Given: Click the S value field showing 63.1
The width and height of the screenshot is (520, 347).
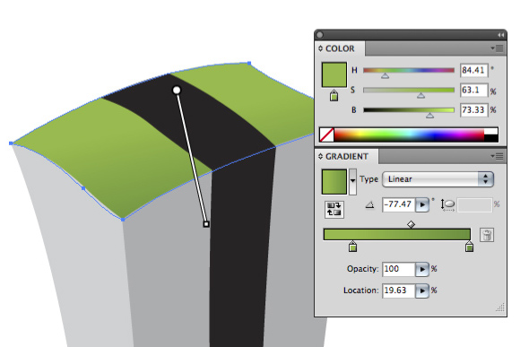Looking at the screenshot, I should (x=474, y=91).
